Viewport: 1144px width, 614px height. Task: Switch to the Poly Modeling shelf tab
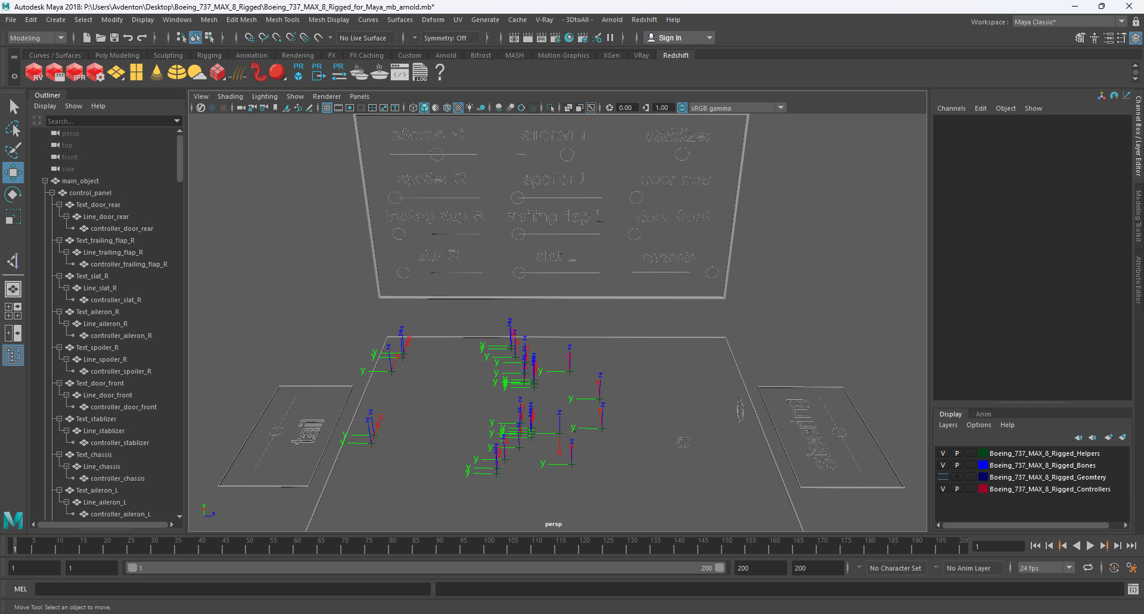point(117,55)
